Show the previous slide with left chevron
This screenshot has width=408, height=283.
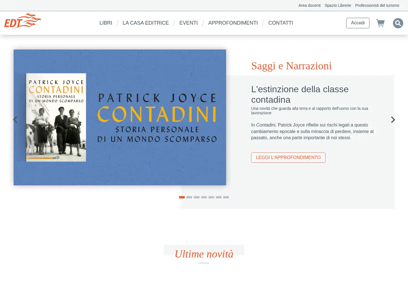point(15,120)
